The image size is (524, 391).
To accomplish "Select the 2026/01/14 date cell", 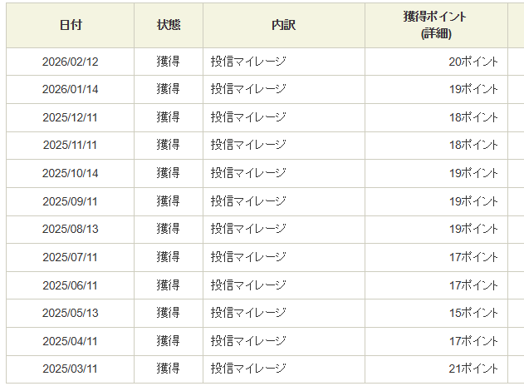I will 71,89.
